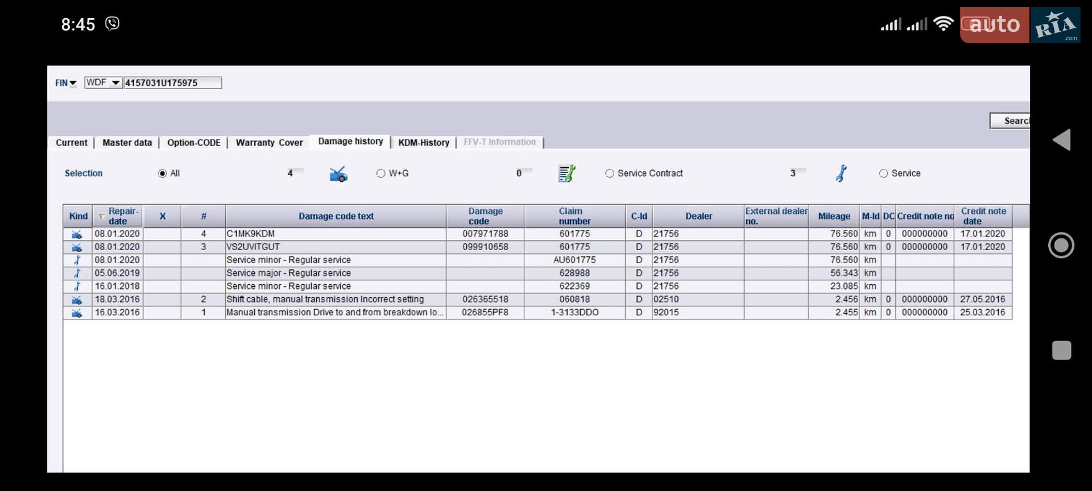Screen dimensions: 1092x491
Task: Click mileage 56.343 cell
Action: (x=834, y=273)
